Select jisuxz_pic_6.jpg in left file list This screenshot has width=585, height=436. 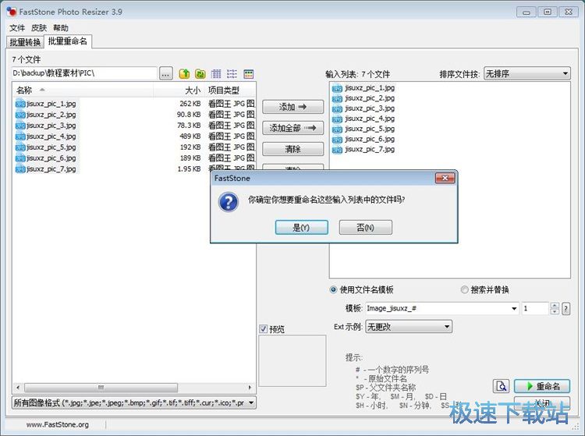click(x=51, y=158)
